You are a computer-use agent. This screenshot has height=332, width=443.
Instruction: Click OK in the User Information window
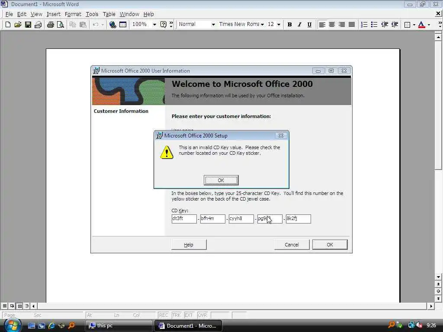pos(330,245)
